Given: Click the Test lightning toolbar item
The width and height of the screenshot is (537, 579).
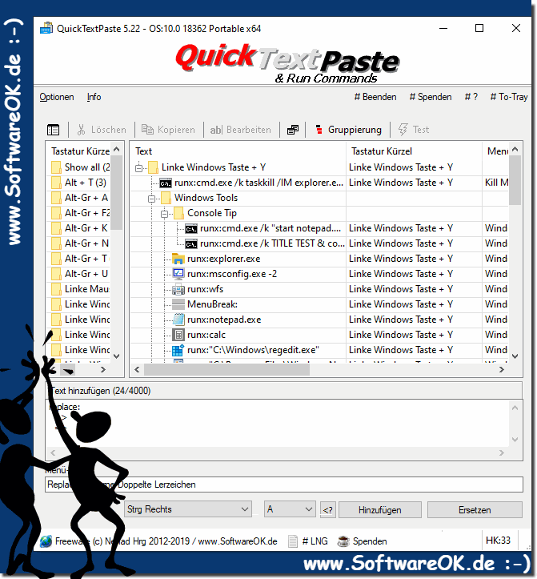Looking at the screenshot, I should click(x=414, y=130).
